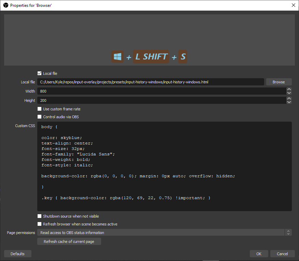299x261 pixels.
Task: Enable Use custom frame rate
Action: (39, 109)
